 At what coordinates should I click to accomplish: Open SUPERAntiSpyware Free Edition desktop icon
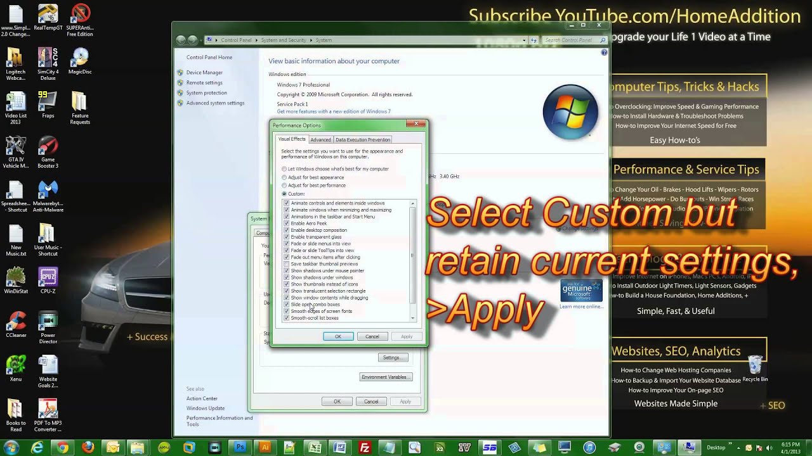(x=80, y=20)
